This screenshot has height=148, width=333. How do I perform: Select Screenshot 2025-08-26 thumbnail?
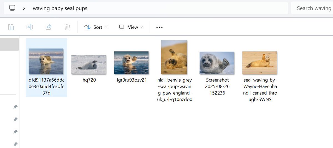coord(217,63)
